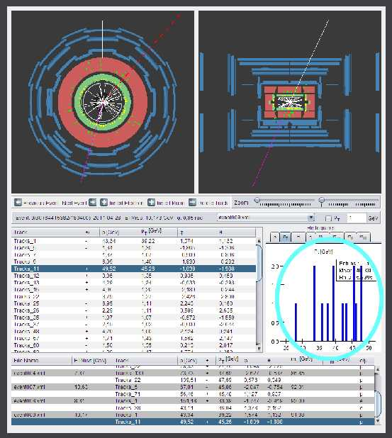Click the Insert Muon plus icon
This screenshot has width=392, height=438.
pos(151,203)
